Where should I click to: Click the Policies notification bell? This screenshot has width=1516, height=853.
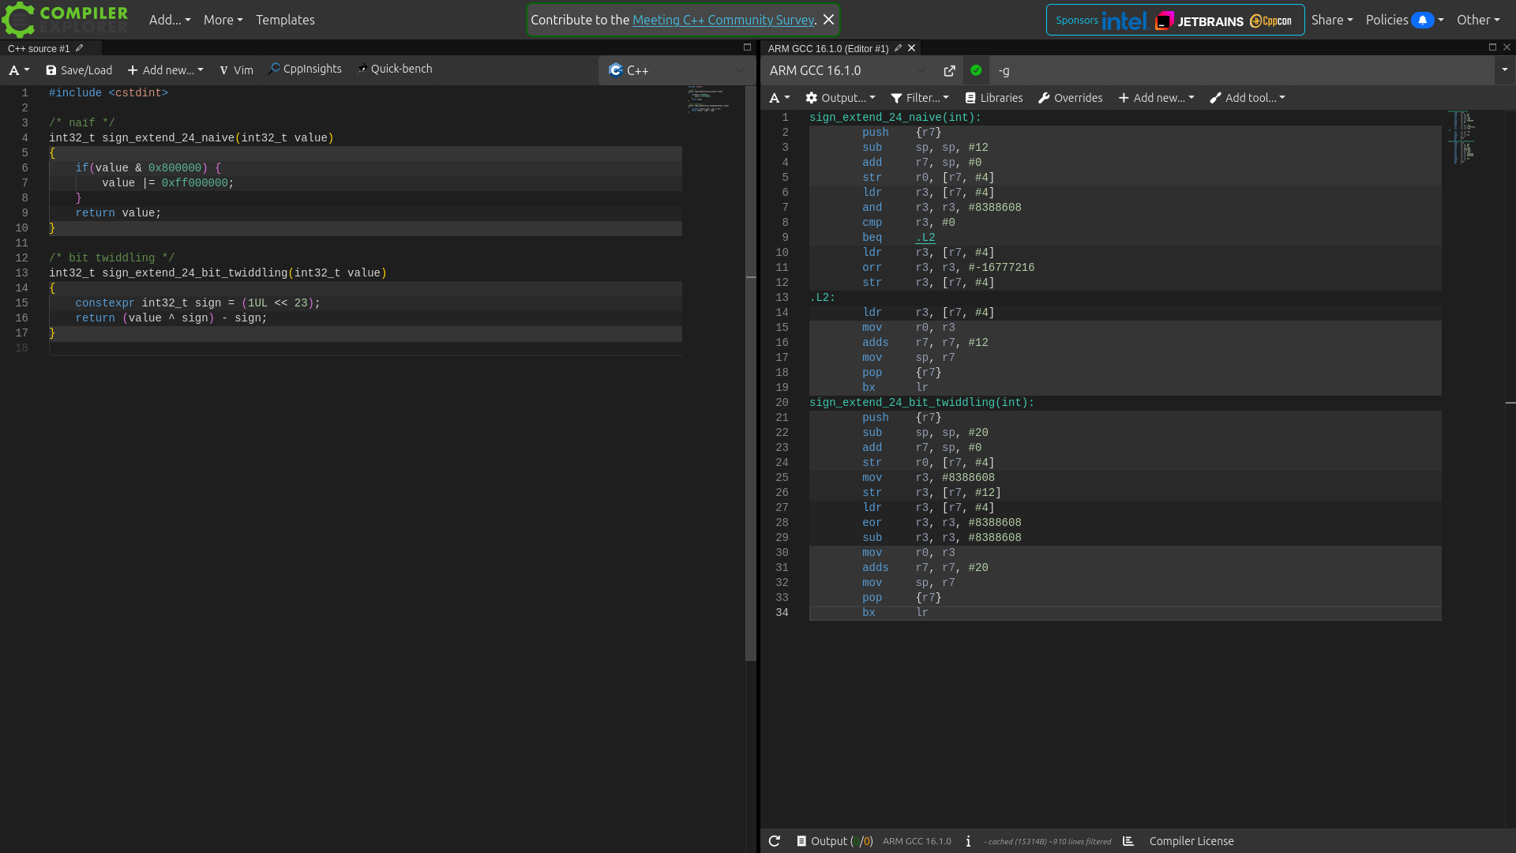[1422, 20]
